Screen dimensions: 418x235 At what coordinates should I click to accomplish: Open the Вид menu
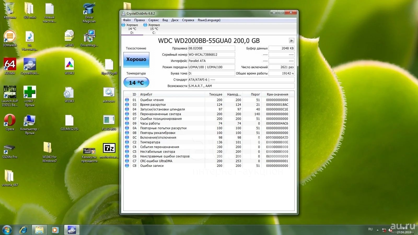165,20
